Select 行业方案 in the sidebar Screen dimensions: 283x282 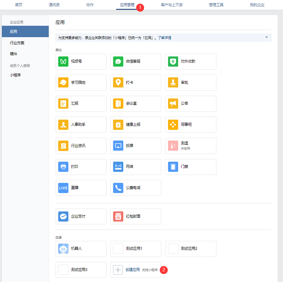17,43
